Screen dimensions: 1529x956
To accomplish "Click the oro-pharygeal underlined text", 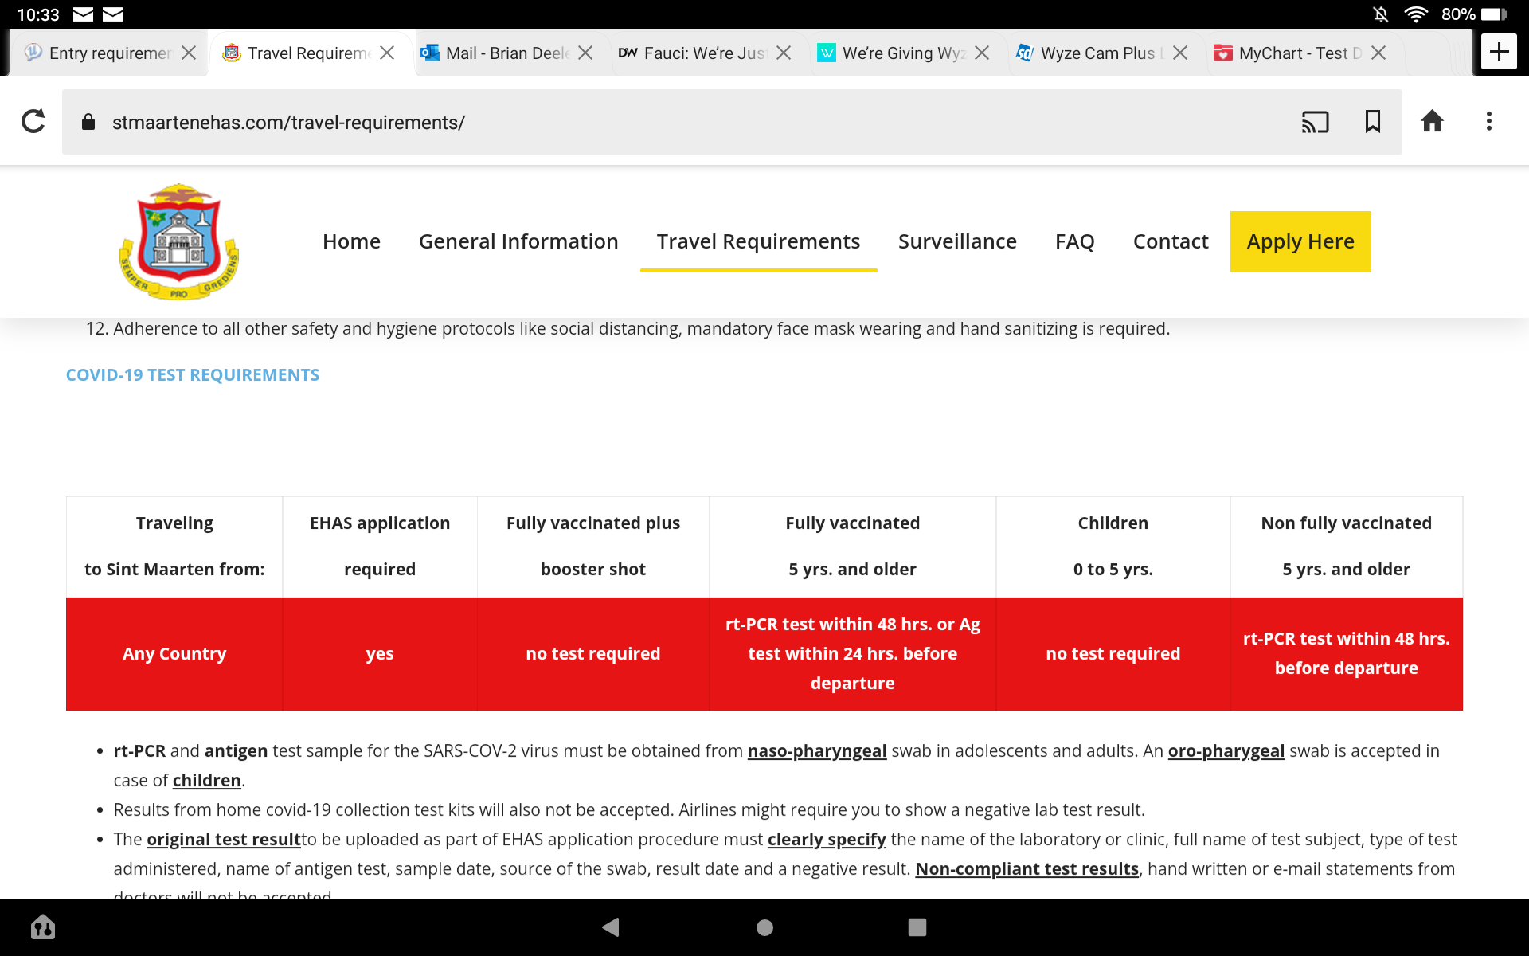I will tap(1226, 751).
